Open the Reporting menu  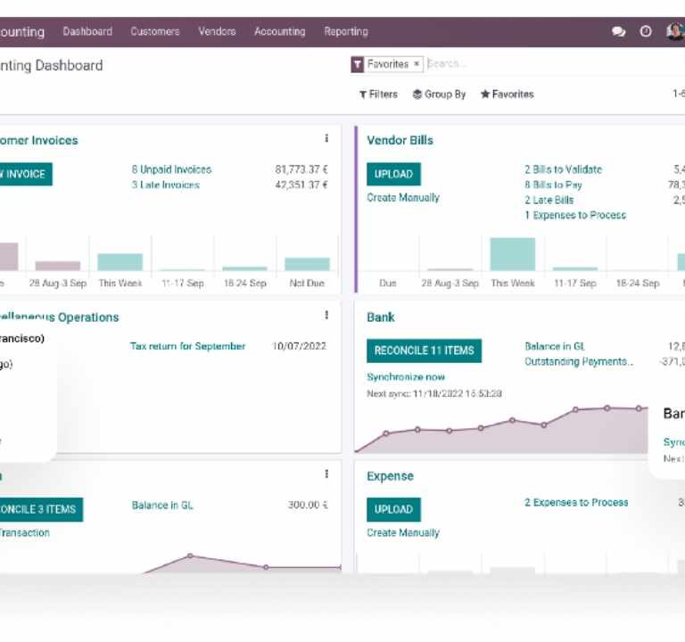[x=346, y=31]
